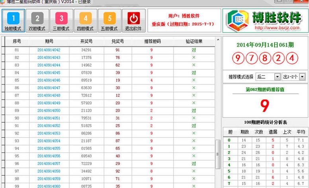This screenshot has width=309, height=188.
Task: Click the 验证结果 column header
Action: [x=194, y=41]
